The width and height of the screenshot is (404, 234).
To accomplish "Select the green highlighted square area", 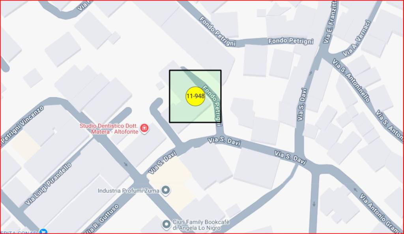I will (x=195, y=96).
